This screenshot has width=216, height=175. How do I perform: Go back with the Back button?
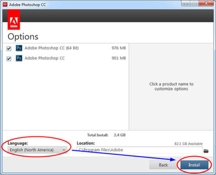(x=163, y=165)
